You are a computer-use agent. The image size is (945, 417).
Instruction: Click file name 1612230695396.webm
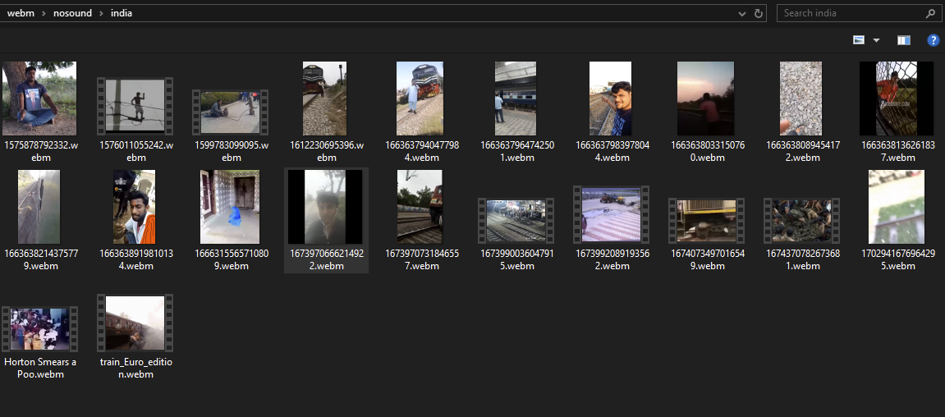325,152
